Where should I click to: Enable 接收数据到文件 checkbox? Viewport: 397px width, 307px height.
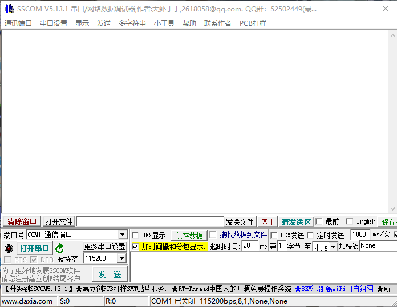point(213,235)
